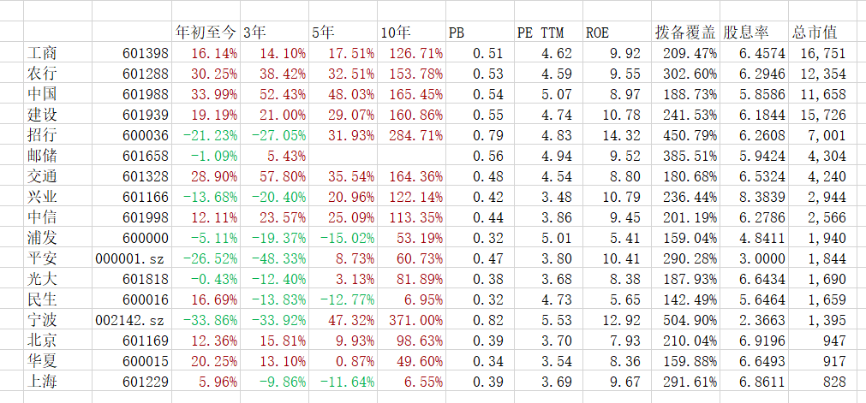Click 宁波's provision coverage 504.90%
This screenshot has height=403, width=866.
(x=691, y=320)
